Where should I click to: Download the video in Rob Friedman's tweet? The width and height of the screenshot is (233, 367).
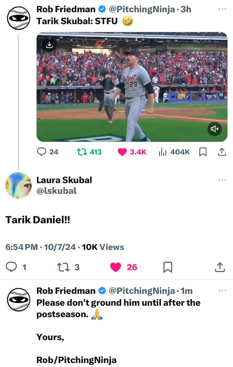pyautogui.click(x=50, y=45)
